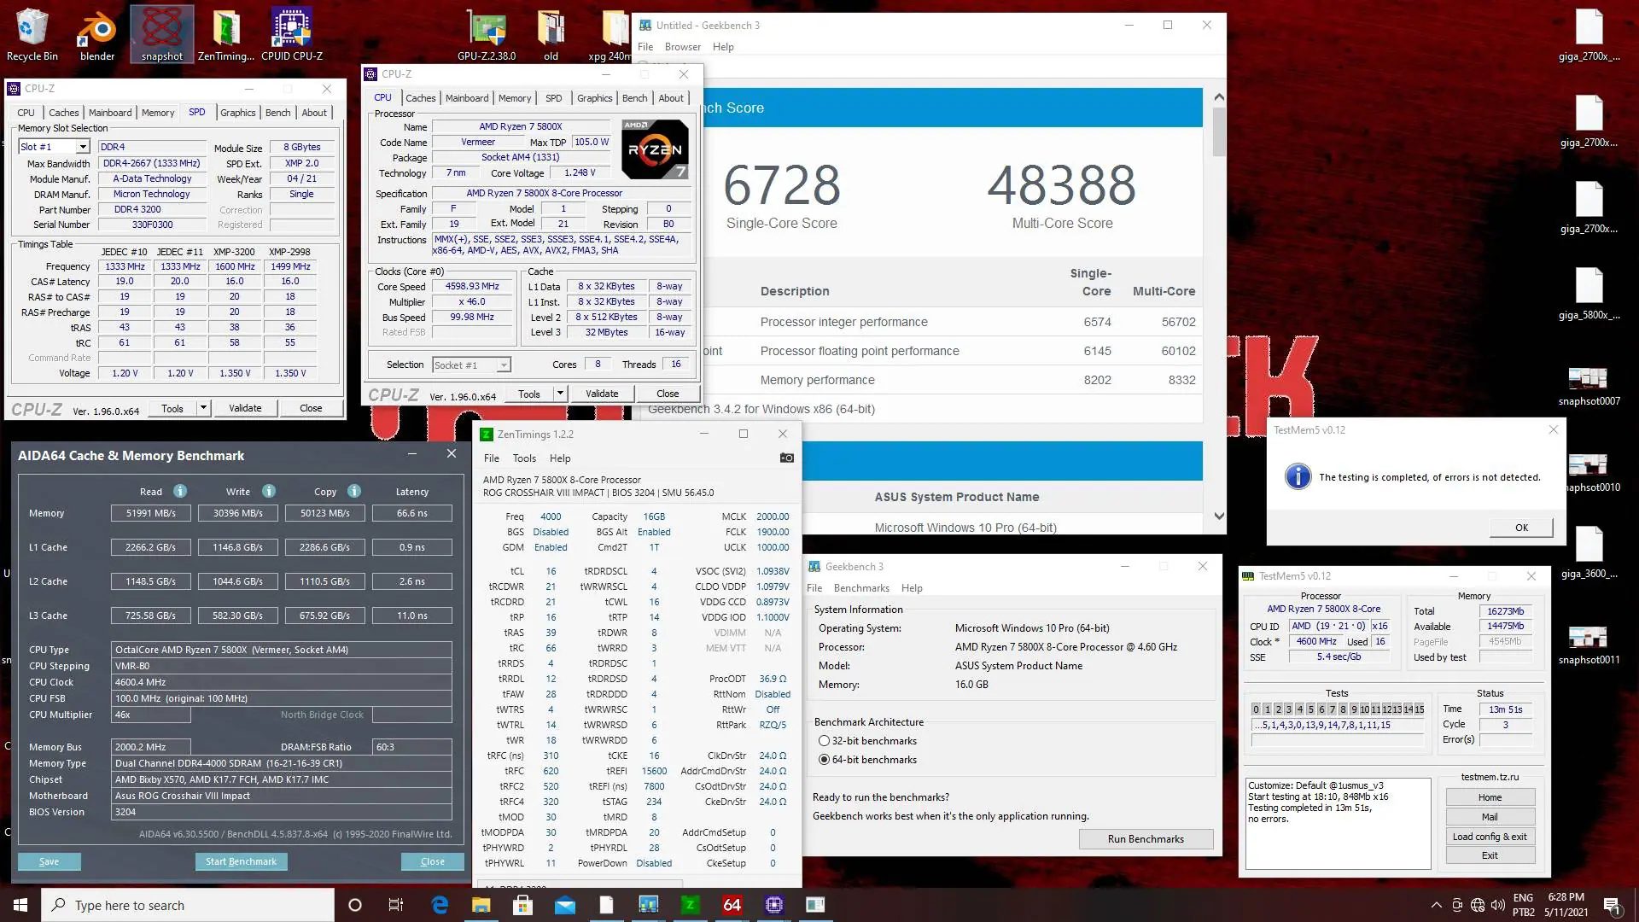Open Task View from the taskbar
This screenshot has height=922, width=1639.
click(x=396, y=905)
